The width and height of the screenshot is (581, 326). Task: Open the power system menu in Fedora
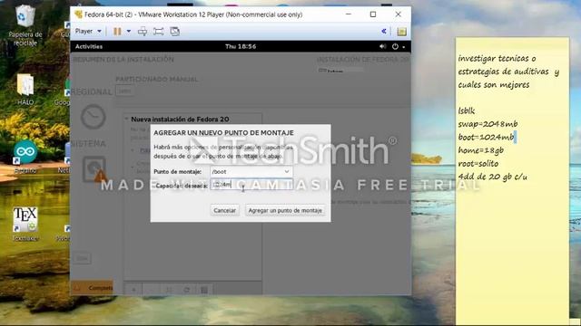tap(396, 46)
